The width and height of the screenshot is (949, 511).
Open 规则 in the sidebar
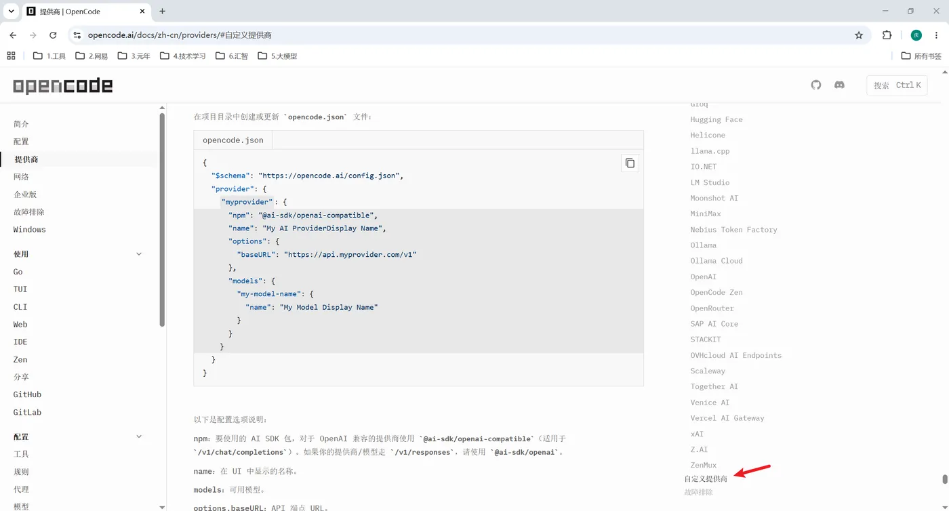[x=21, y=472]
